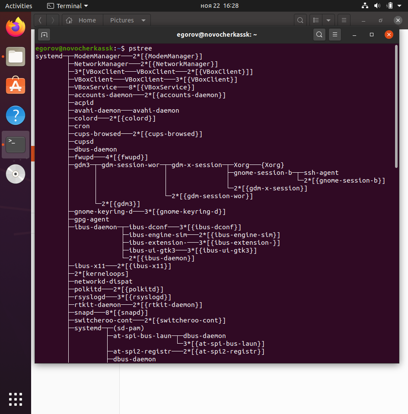Open the Activities overview
Image resolution: width=408 pixels, height=414 pixels.
pos(19,6)
